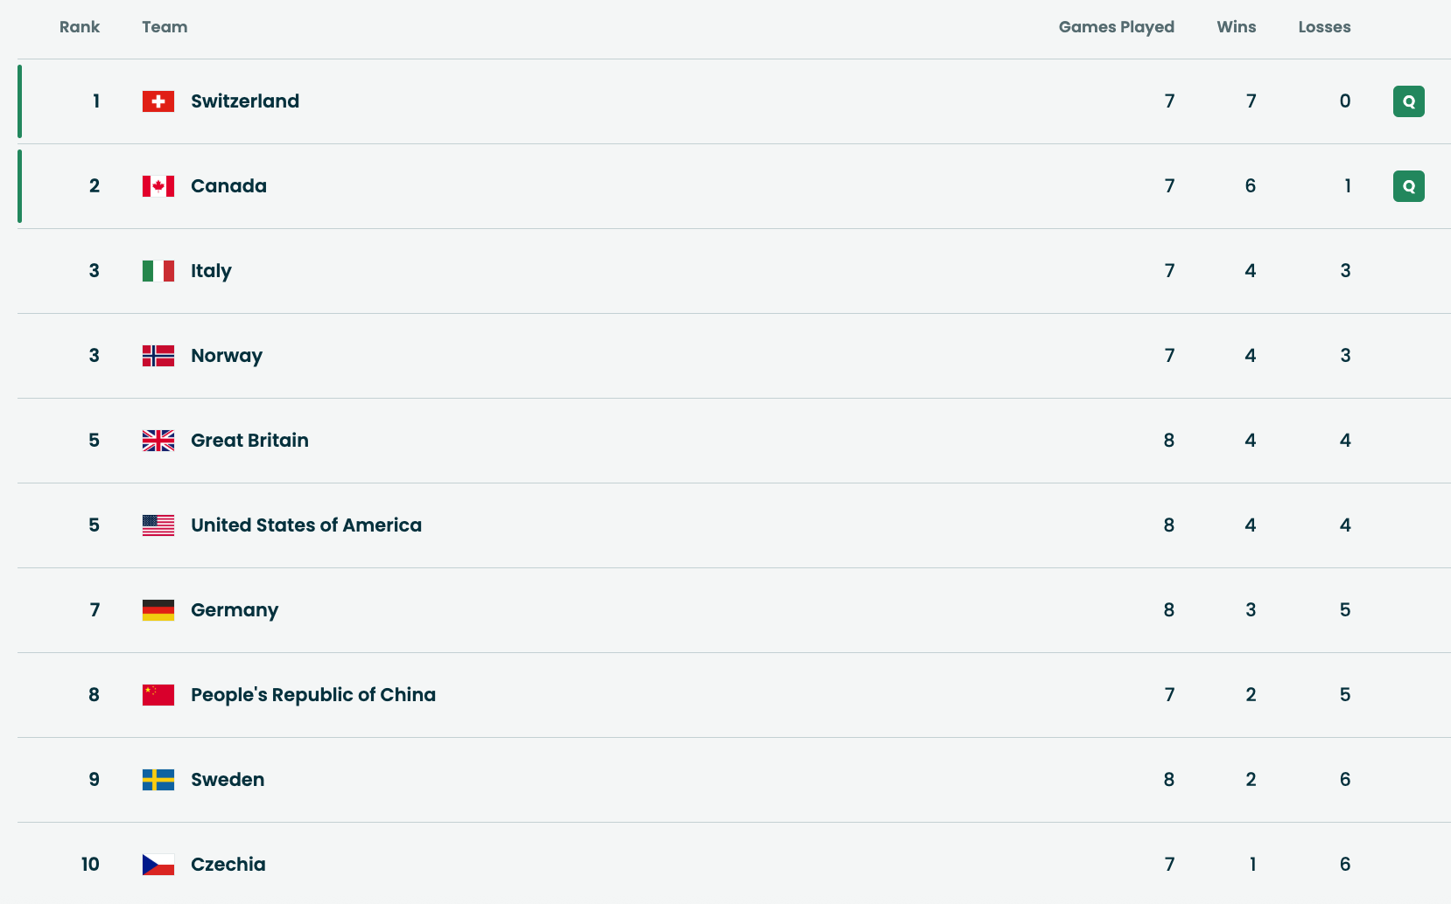Click the Wins column header

click(1236, 27)
